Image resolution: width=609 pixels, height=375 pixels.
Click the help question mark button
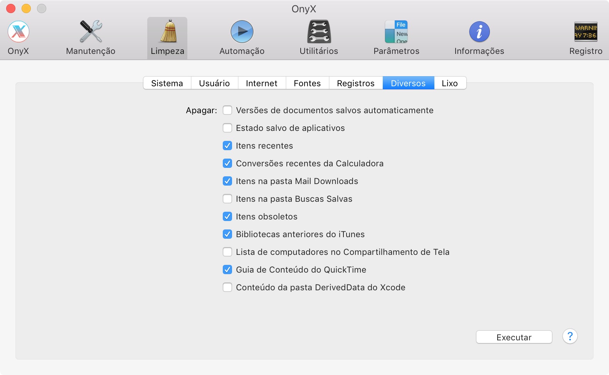point(570,336)
